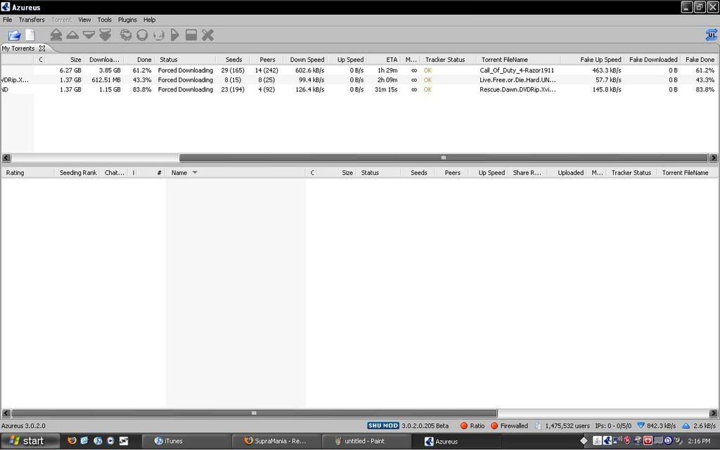Click the Windows start button
This screenshot has width=720, height=450.
click(30, 441)
